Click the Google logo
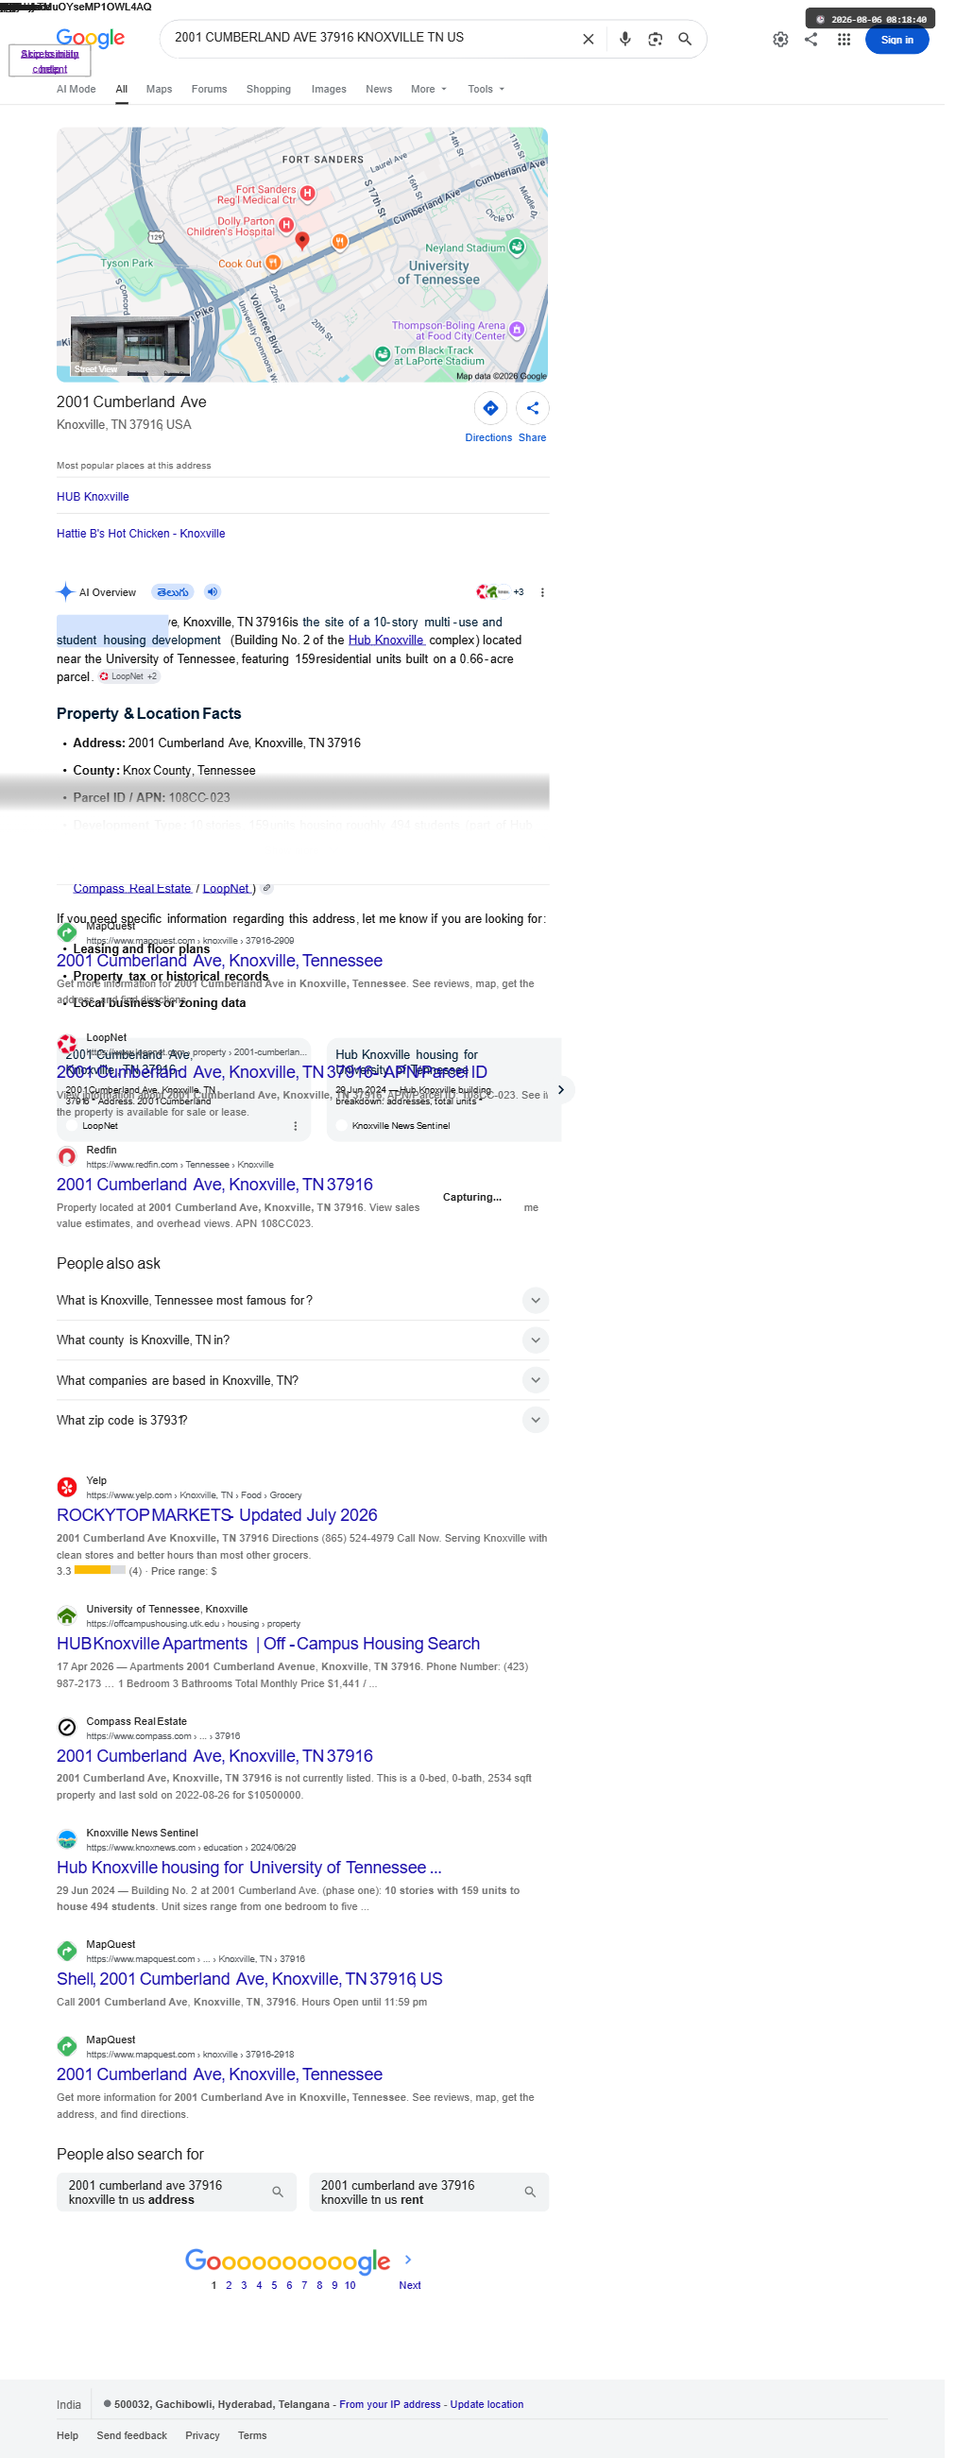The image size is (956, 2458). (92, 38)
